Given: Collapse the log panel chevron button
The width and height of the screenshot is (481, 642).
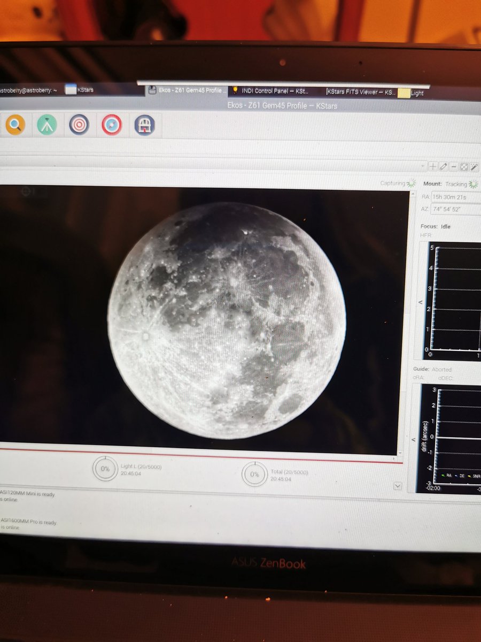Looking at the screenshot, I should [x=397, y=486].
